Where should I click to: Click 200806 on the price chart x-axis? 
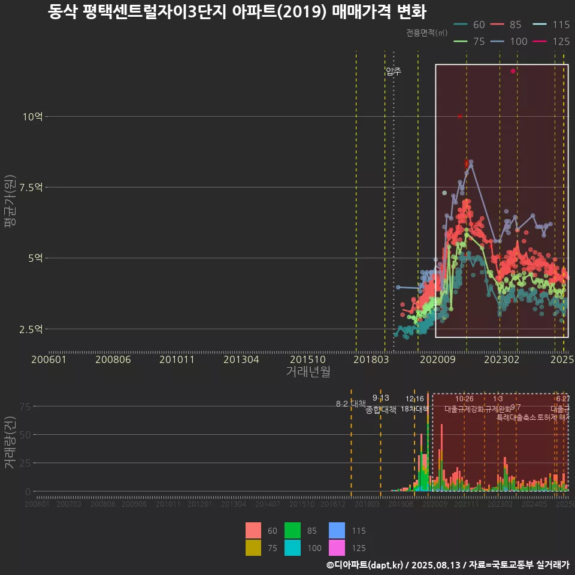(x=113, y=359)
